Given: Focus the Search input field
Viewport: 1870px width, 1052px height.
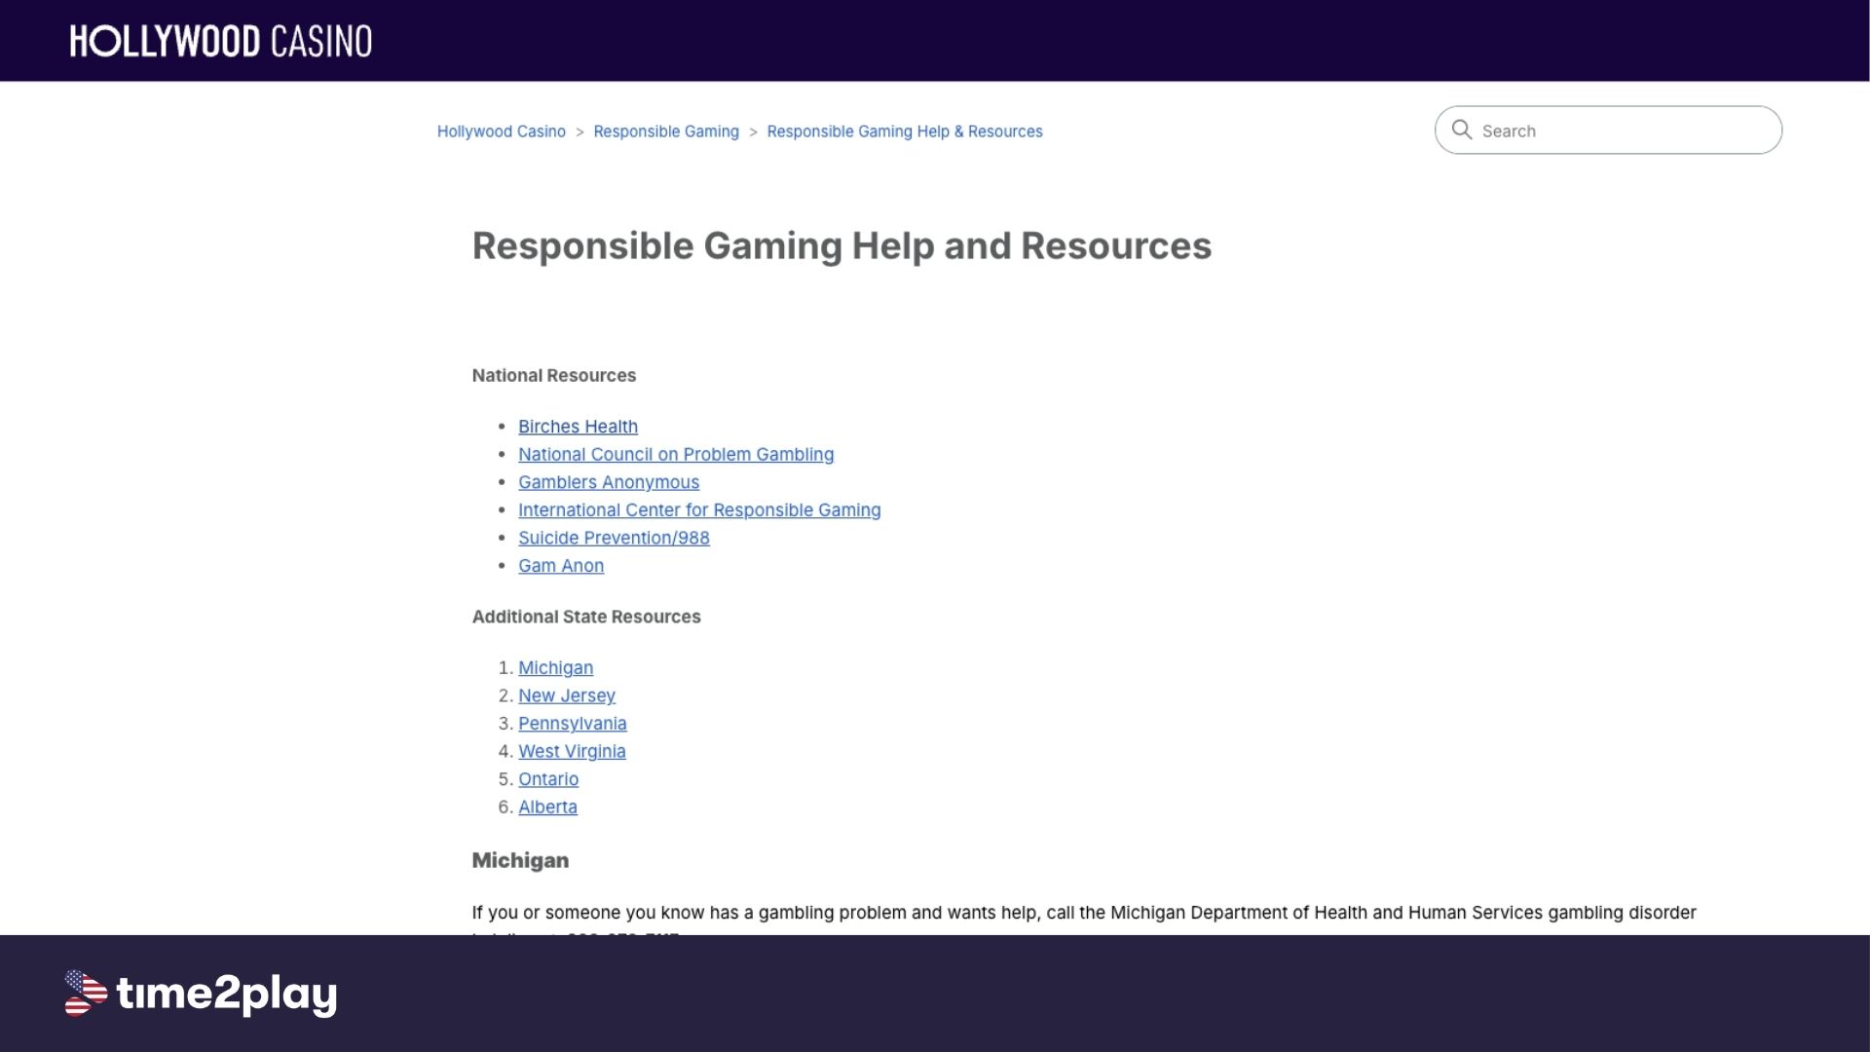Looking at the screenshot, I should tap(1608, 130).
